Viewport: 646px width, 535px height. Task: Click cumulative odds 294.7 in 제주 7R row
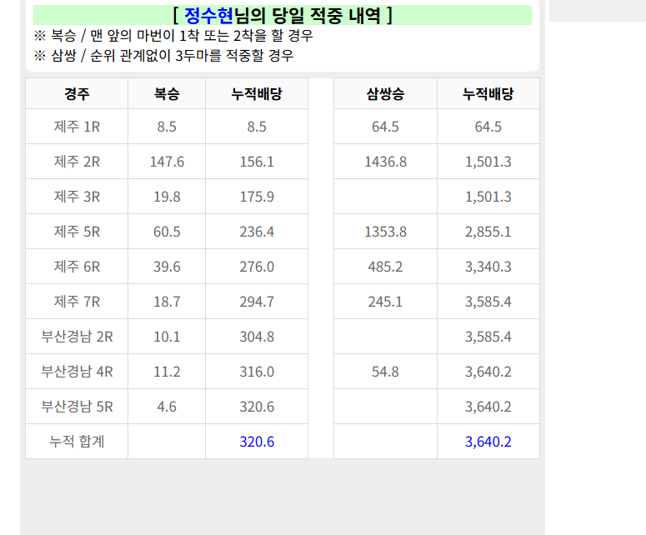[257, 302]
